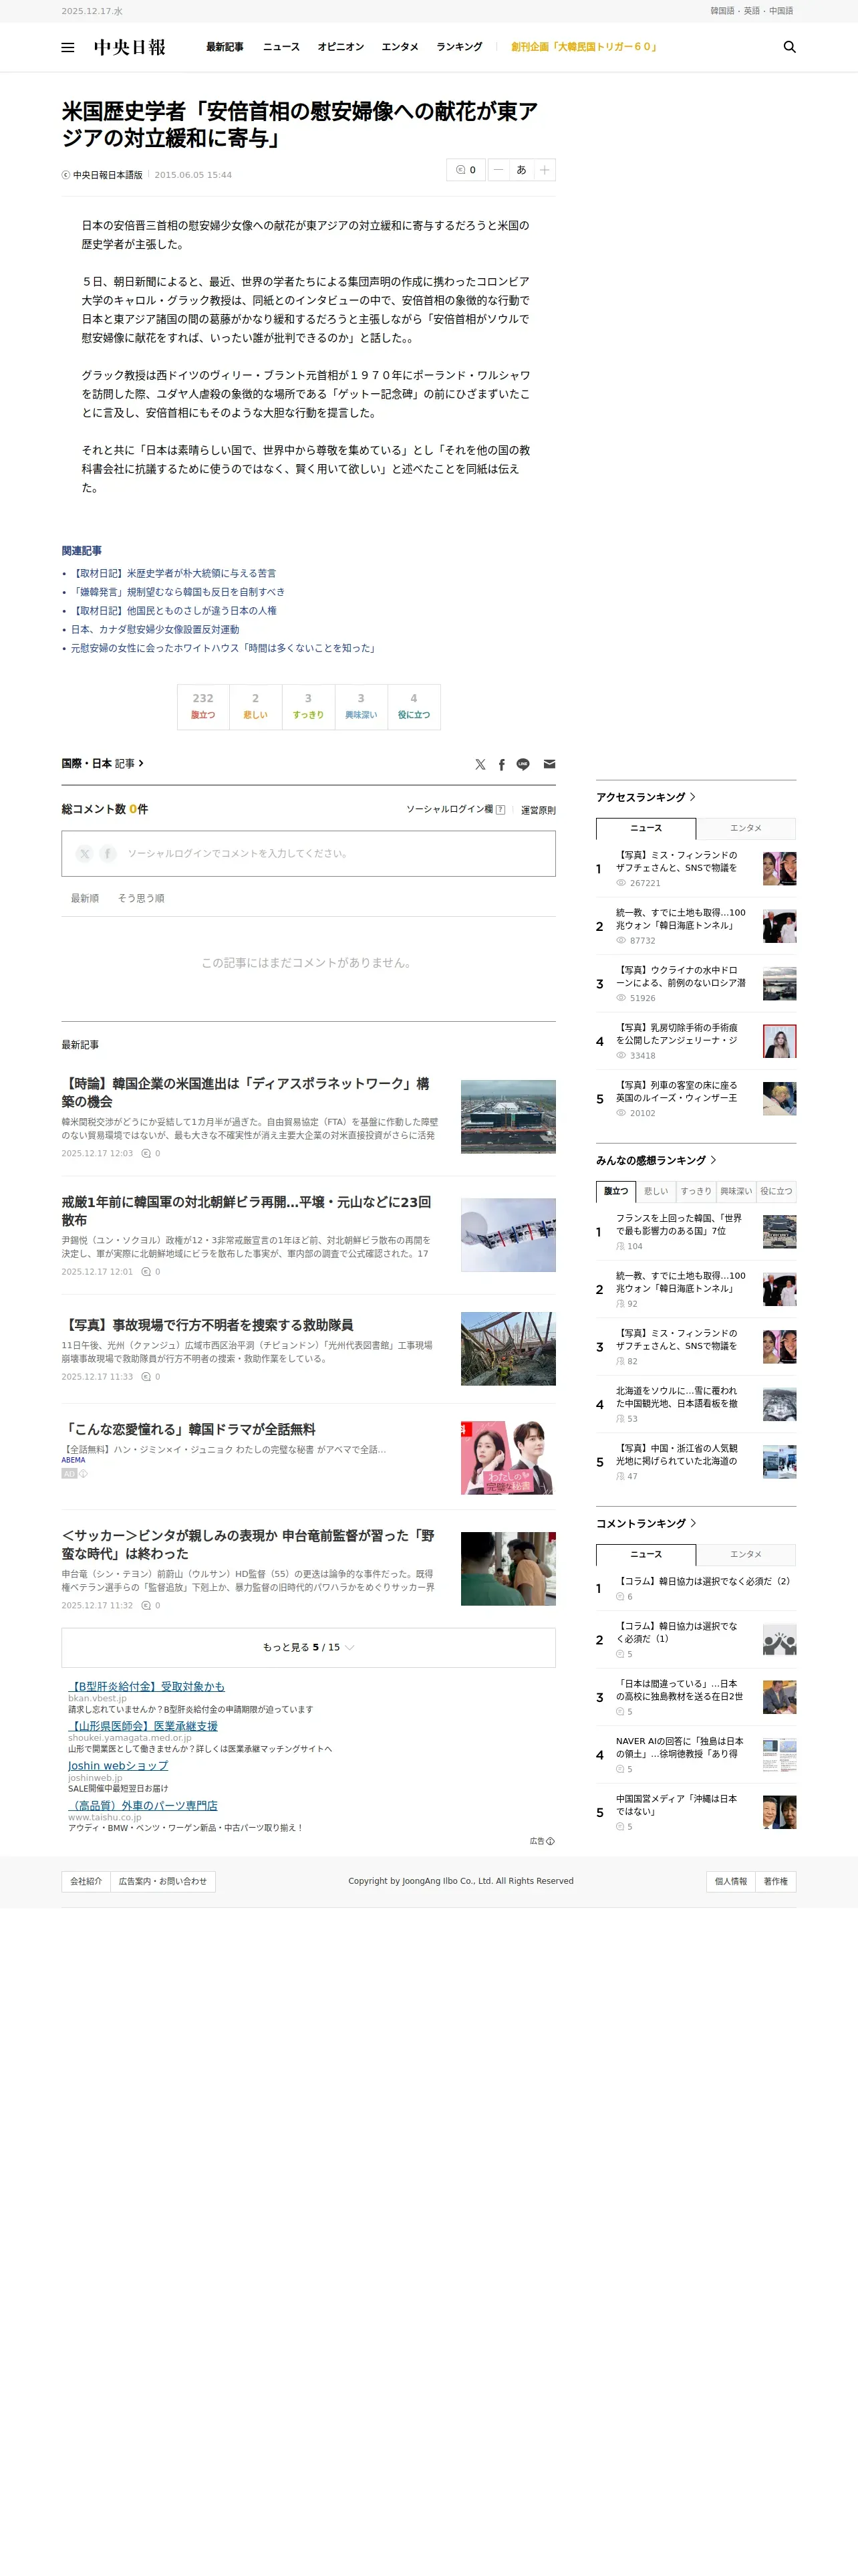Click 広告案内・お問い合わせ footer button
This screenshot has width=858, height=2576.
click(x=163, y=1881)
